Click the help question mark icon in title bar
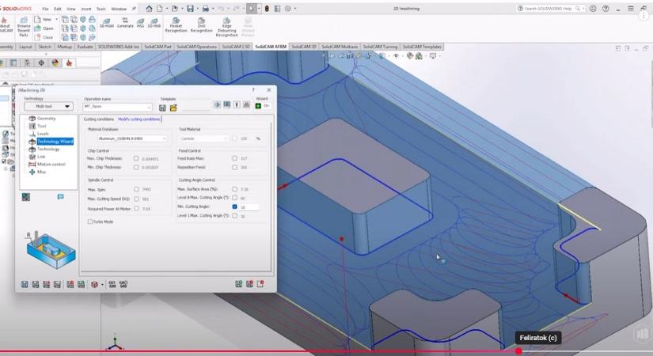 (606, 9)
